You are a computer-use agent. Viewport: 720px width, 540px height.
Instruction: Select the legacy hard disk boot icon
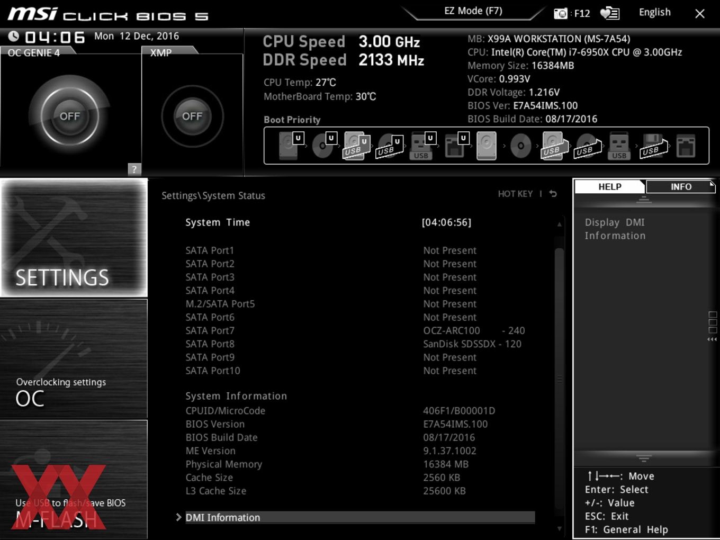point(487,146)
